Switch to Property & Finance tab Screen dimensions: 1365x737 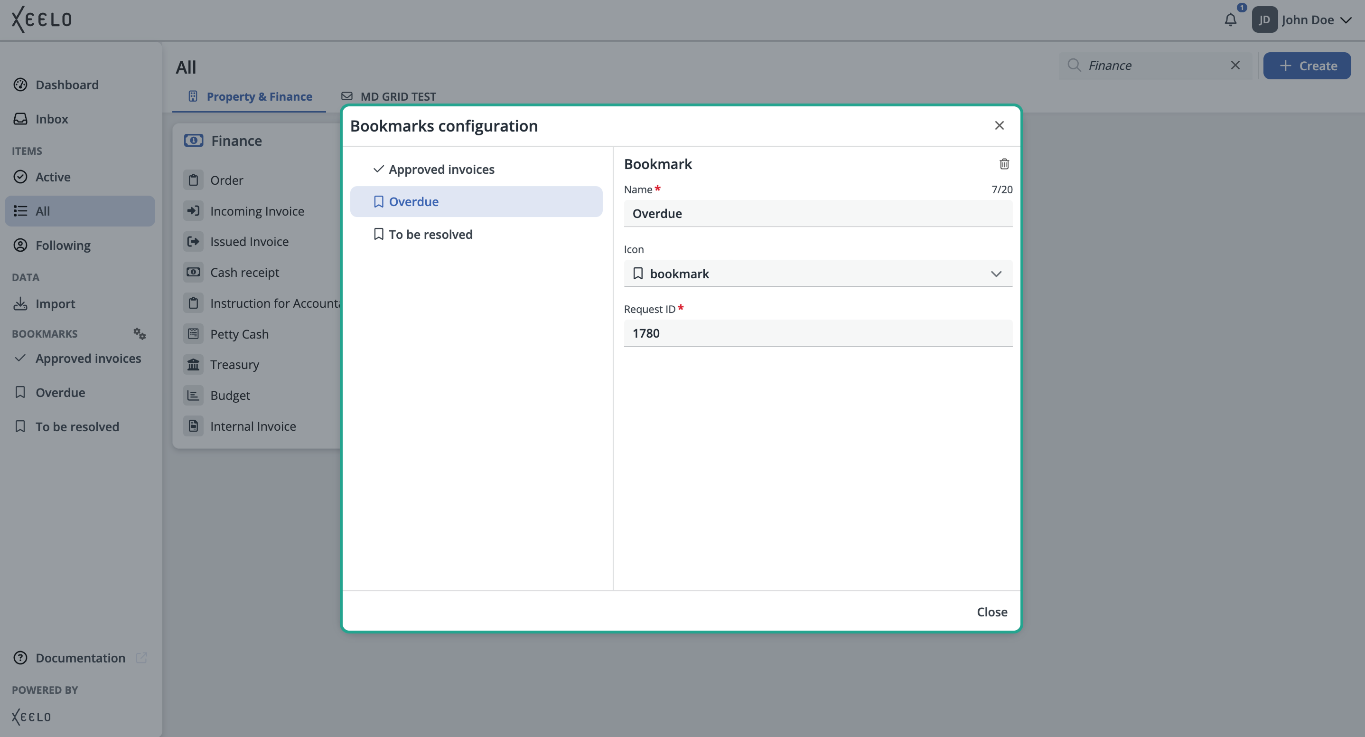pos(249,96)
